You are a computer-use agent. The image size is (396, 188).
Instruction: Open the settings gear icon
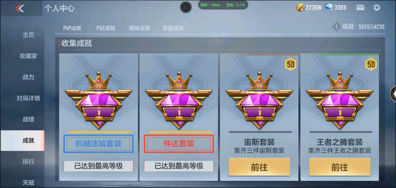click(x=377, y=8)
